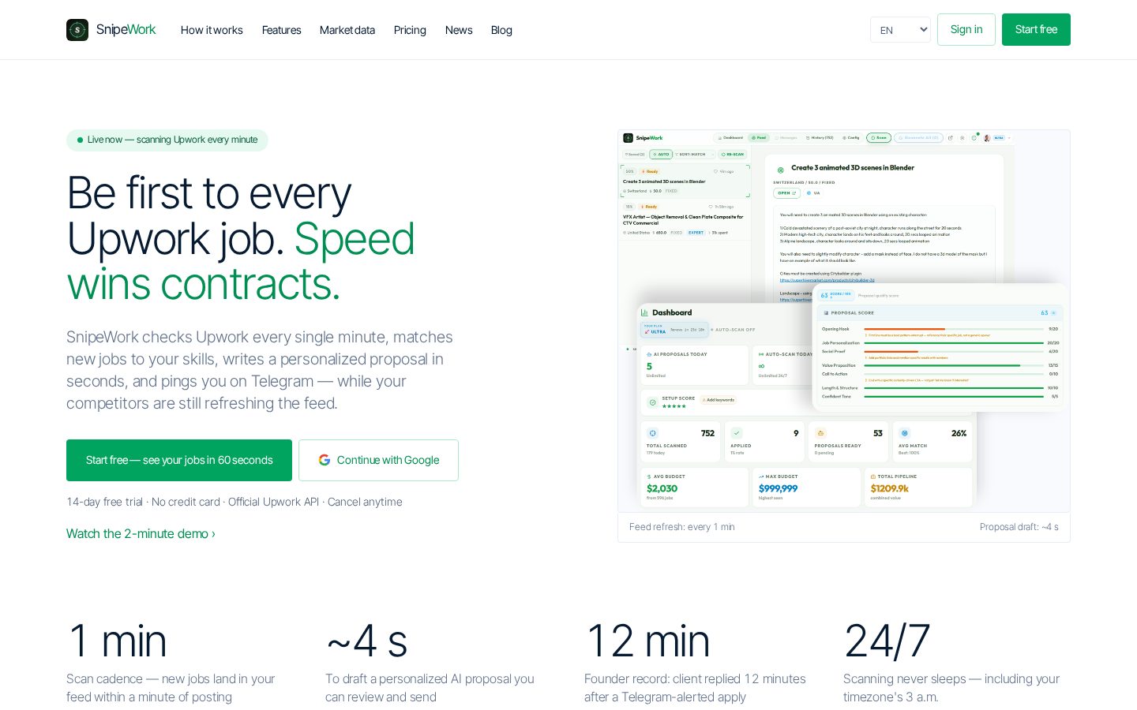Select the Blender 3D scenes job card
This screenshot has width=1137, height=710.
point(685,181)
